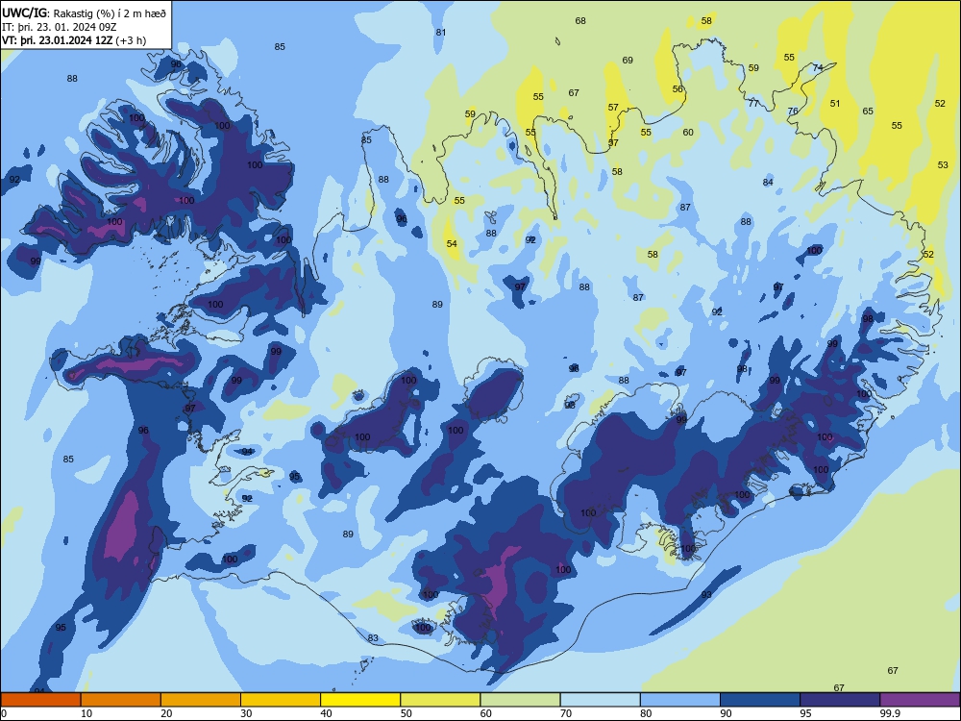Select the 95–99.9 dark navy legend swatch
This screenshot has width=961, height=721.
pos(840,700)
